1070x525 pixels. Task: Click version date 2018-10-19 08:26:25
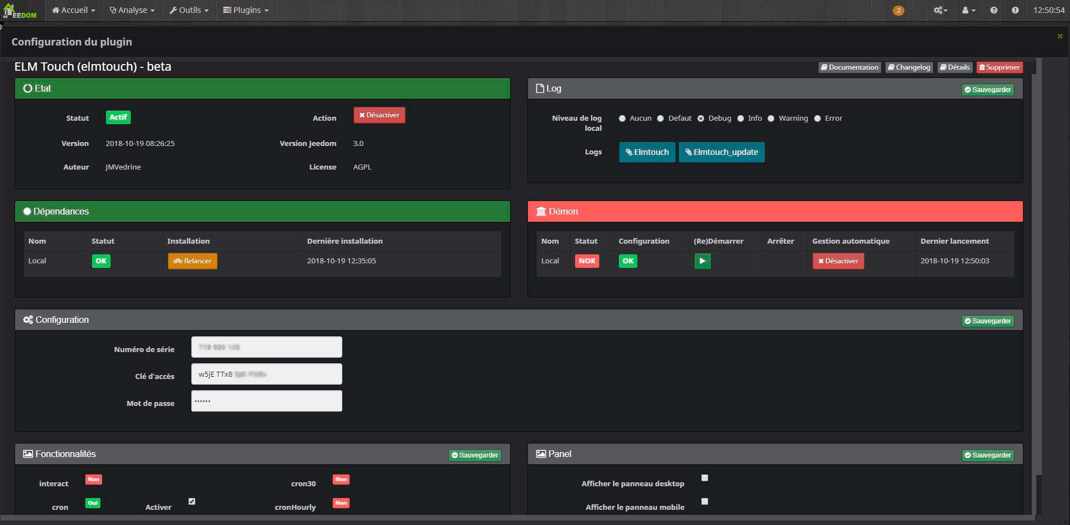point(140,144)
